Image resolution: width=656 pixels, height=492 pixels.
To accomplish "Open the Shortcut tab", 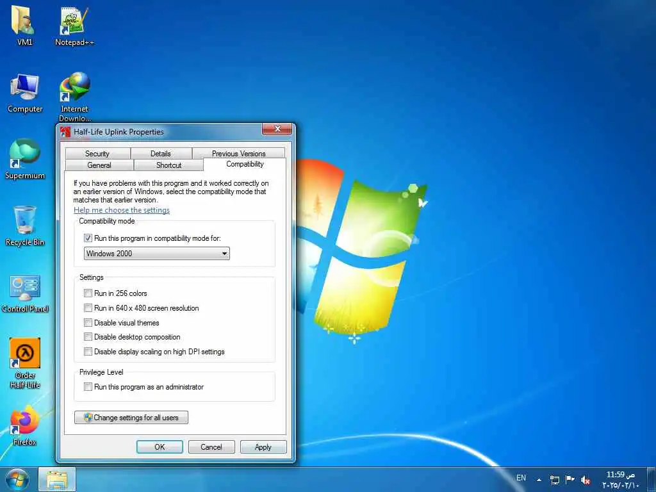I will point(168,165).
